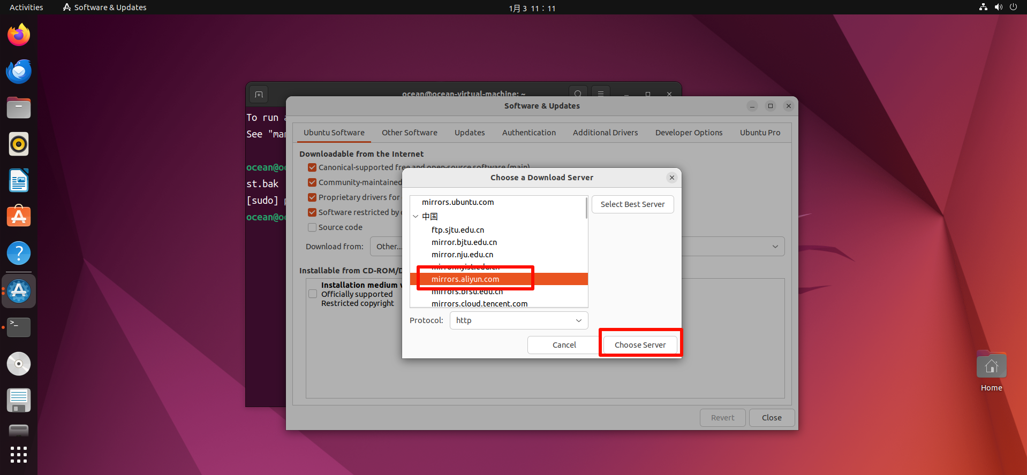Screen dimensions: 1027x475
Task: Toggle Proprietary drivers checkbox
Action: tap(312, 197)
